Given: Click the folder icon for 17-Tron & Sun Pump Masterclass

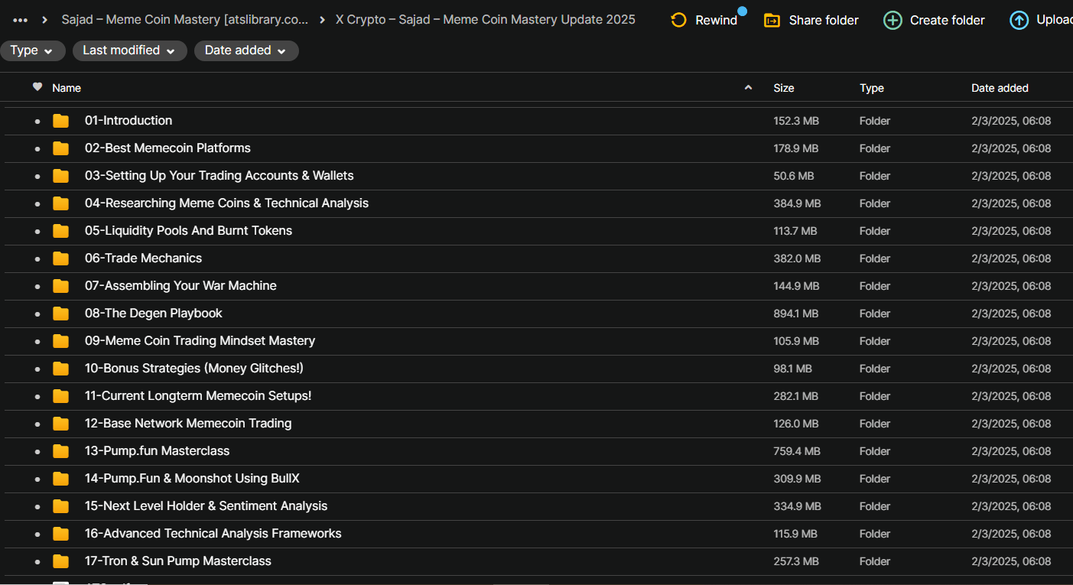Looking at the screenshot, I should coord(61,561).
